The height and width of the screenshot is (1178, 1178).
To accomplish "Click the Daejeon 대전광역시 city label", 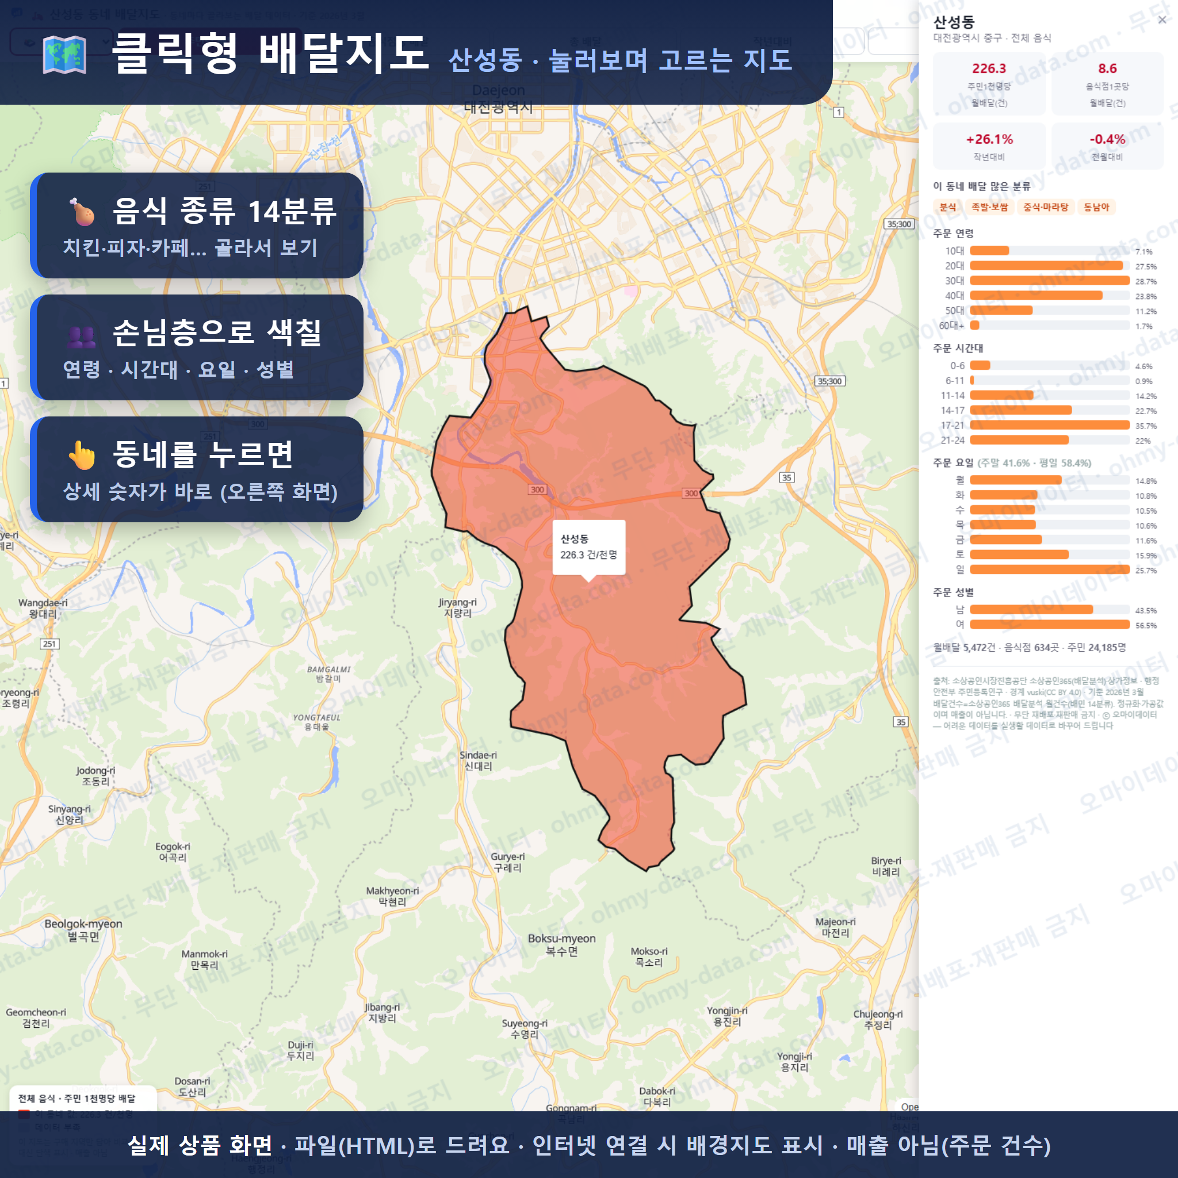I will coord(498,99).
